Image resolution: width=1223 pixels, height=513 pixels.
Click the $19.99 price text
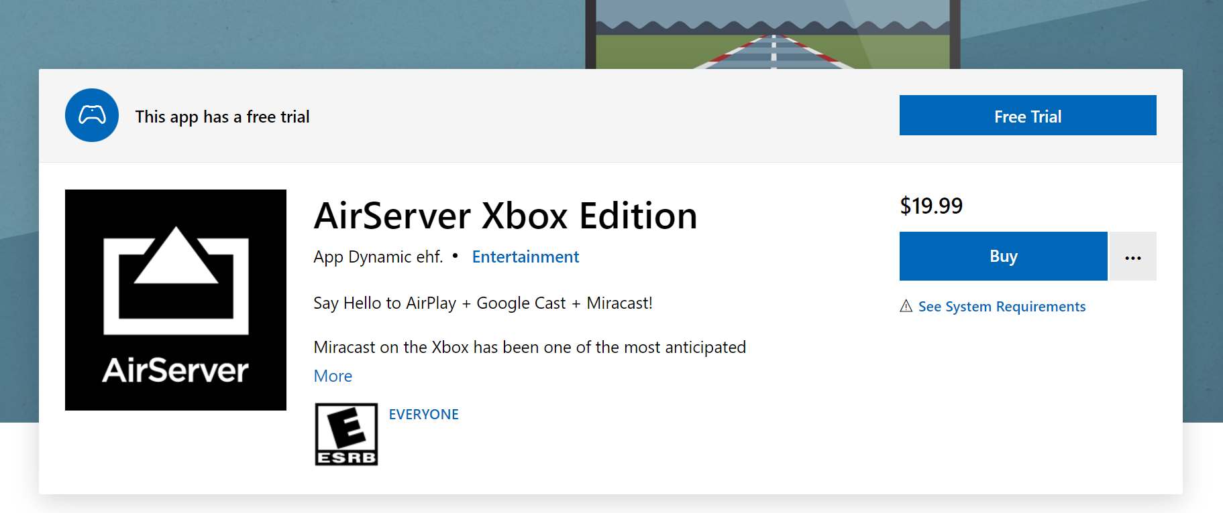click(931, 206)
